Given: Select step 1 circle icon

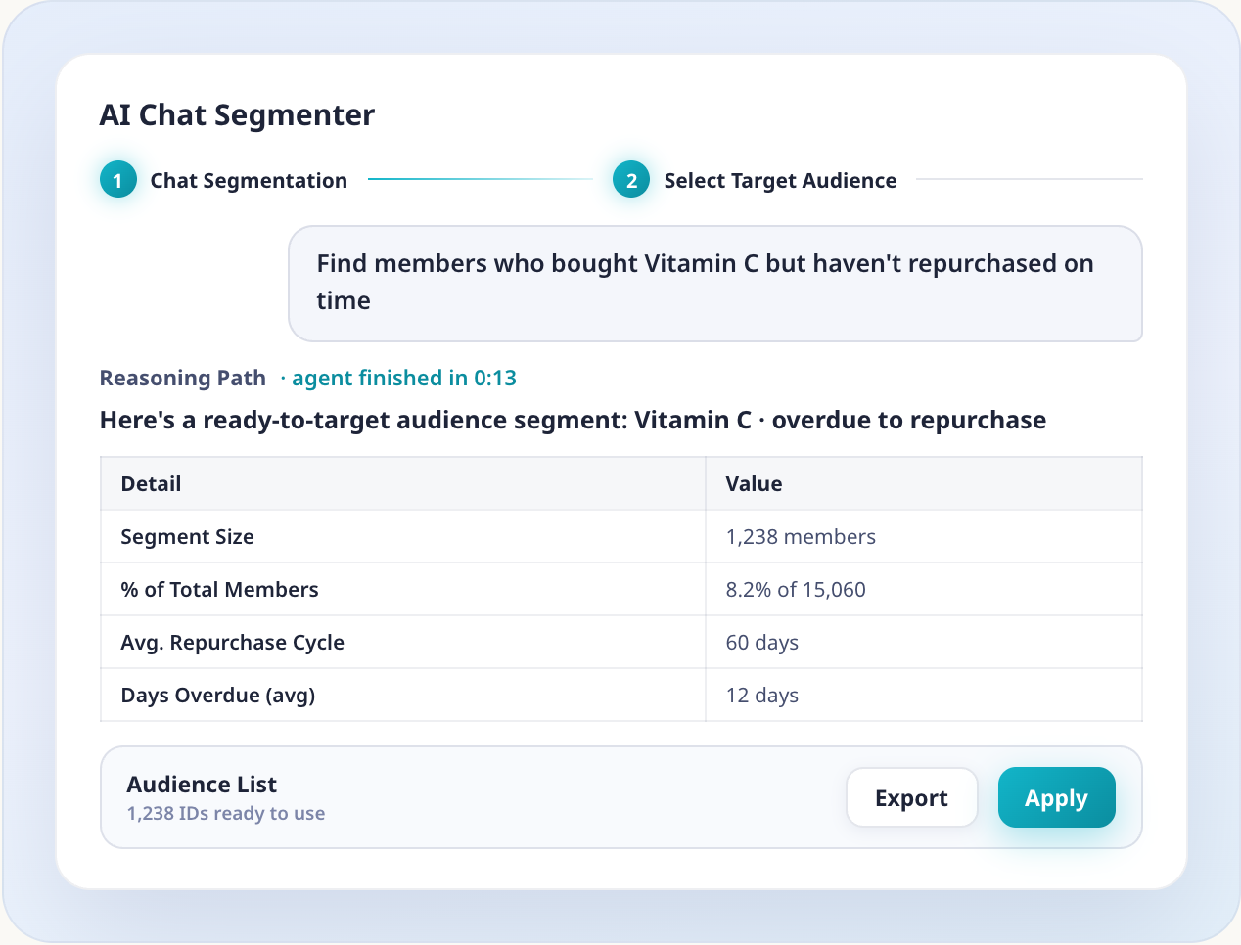Looking at the screenshot, I should 117,180.
